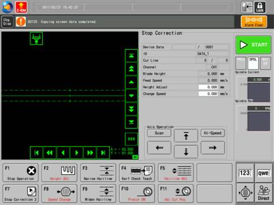
Task: Jump to bottom with bar-arrow down button
Action: click(132, 122)
